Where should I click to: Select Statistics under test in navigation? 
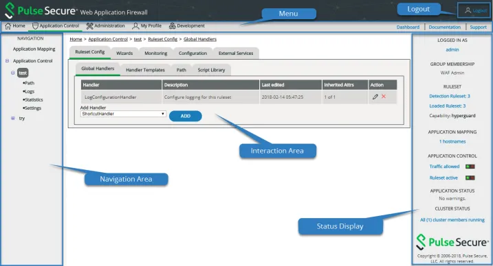pyautogui.click(x=33, y=99)
